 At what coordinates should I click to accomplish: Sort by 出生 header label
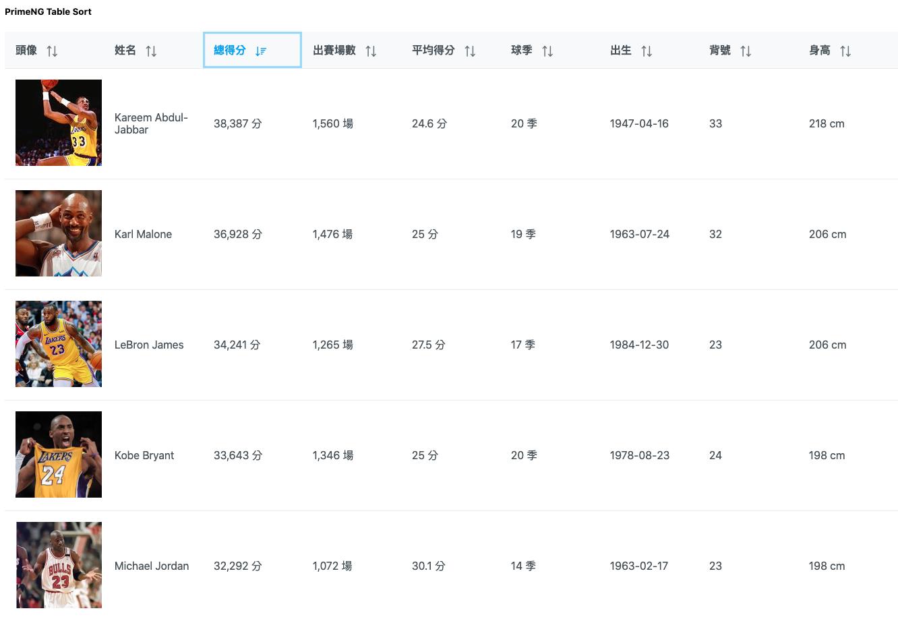(x=621, y=51)
